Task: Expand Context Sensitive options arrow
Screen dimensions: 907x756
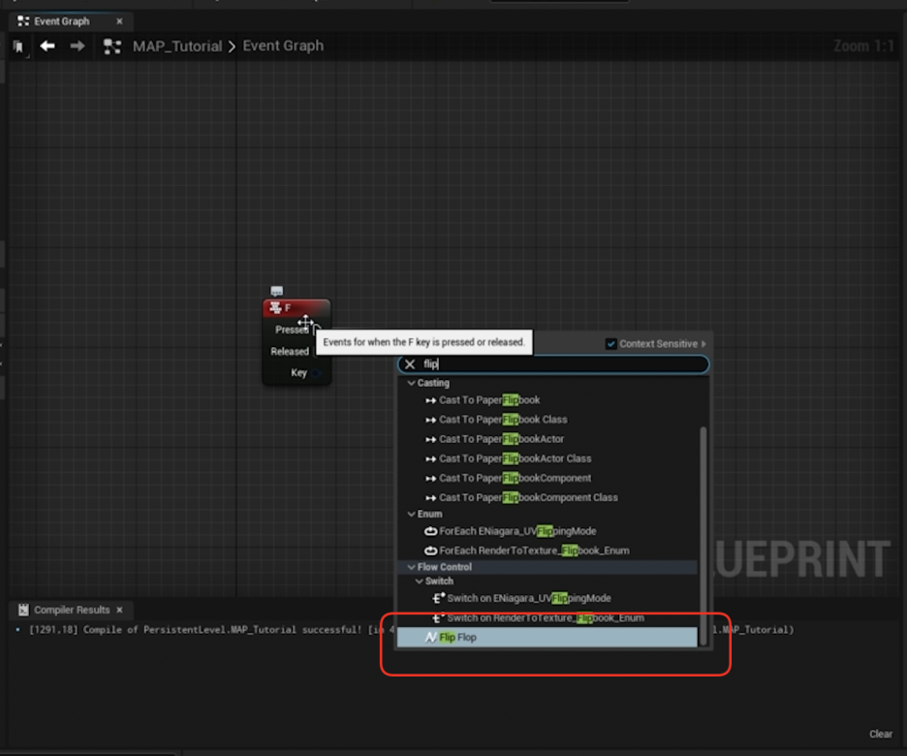Action: pos(704,343)
